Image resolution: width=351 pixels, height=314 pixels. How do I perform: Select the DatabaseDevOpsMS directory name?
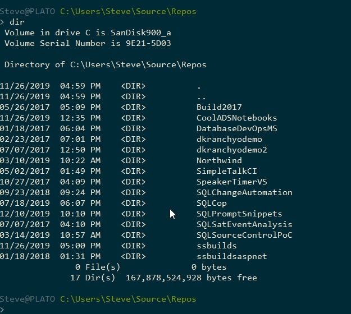click(x=236, y=128)
